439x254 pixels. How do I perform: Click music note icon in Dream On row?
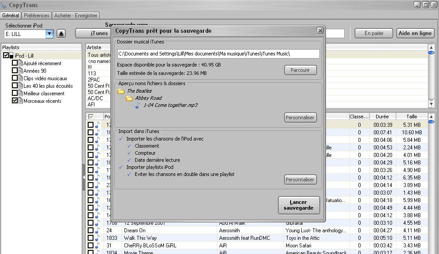(97, 231)
